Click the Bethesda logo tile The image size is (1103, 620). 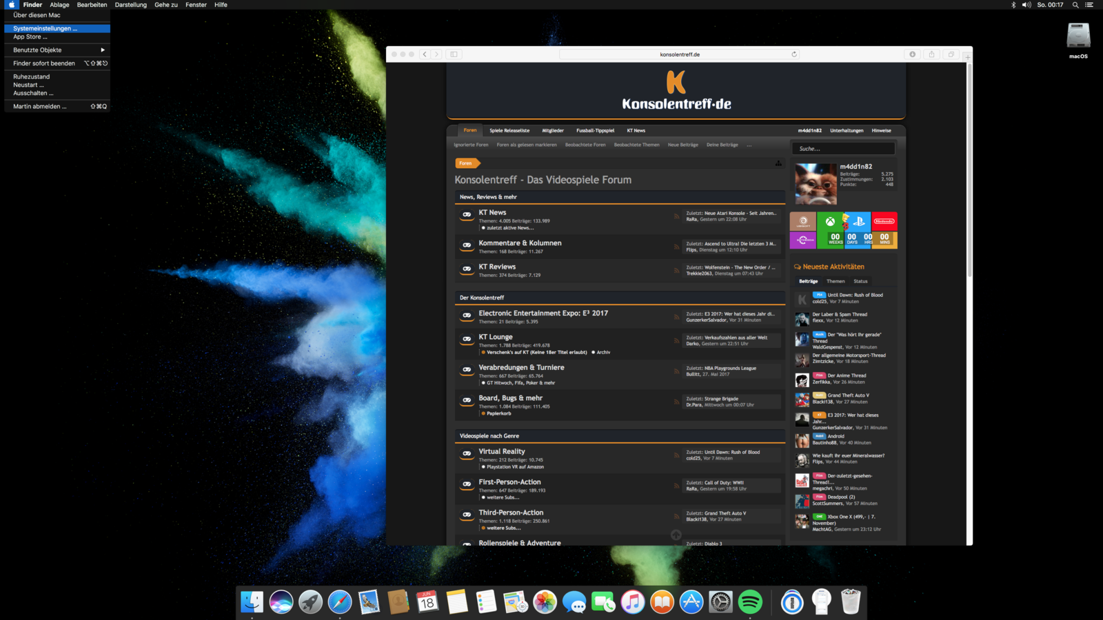pyautogui.click(x=803, y=240)
